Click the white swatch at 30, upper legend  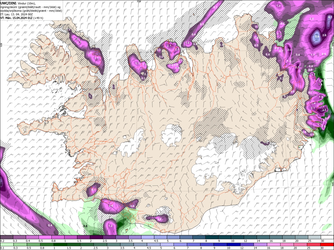pos(327,237)
